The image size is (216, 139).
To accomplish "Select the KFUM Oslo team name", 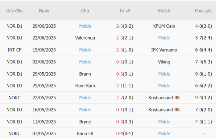I will point(164,26).
